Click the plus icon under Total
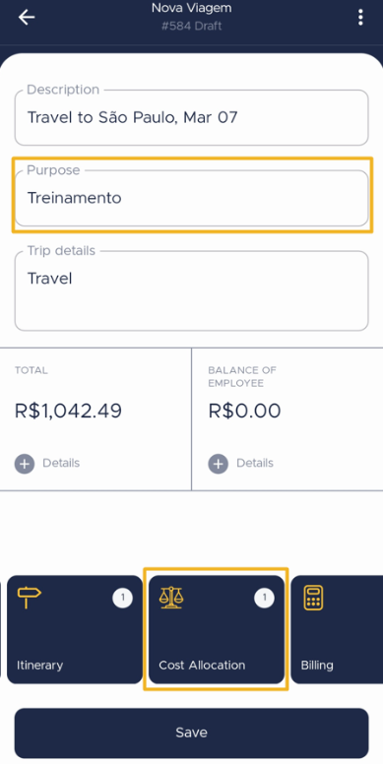 [25, 464]
